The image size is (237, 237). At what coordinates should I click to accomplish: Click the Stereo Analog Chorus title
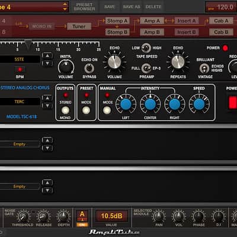25,88
